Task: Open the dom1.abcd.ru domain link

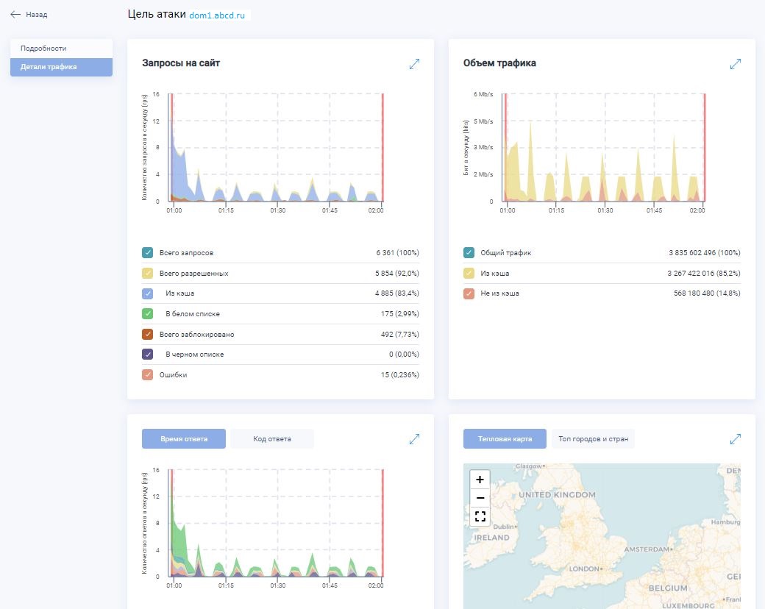Action: tap(217, 15)
